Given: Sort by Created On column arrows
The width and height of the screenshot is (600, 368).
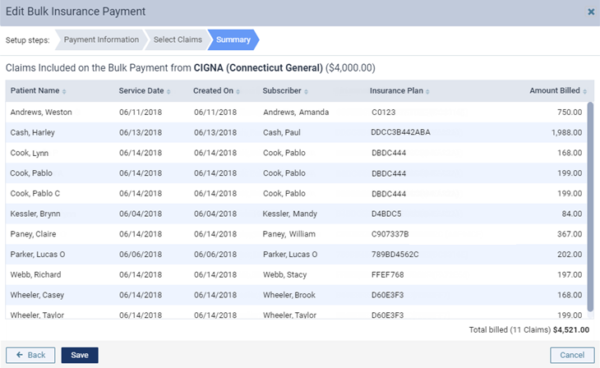Looking at the screenshot, I should coord(238,91).
